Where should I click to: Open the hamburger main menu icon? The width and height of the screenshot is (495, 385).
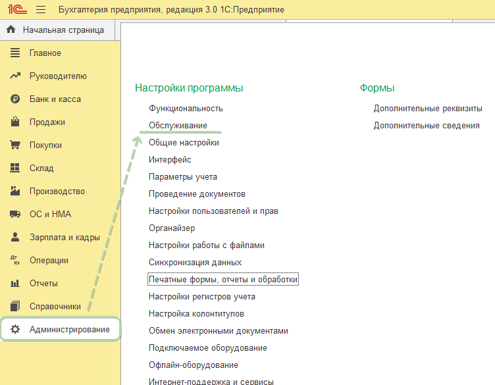pos(41,9)
